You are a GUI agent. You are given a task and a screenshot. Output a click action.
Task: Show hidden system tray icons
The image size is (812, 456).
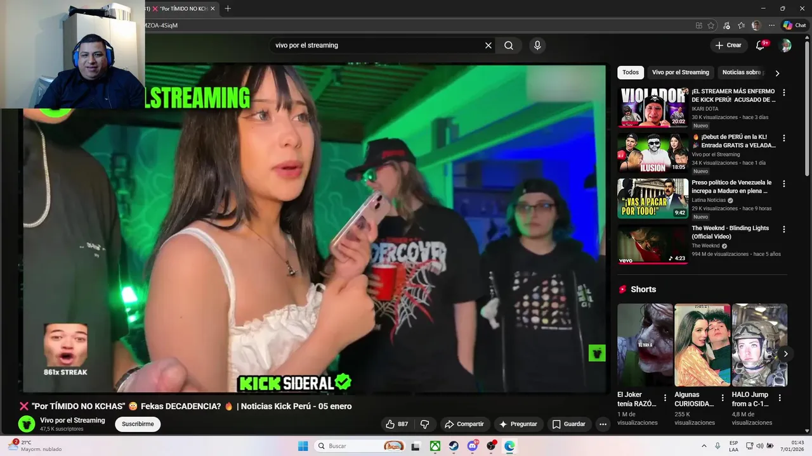704,446
